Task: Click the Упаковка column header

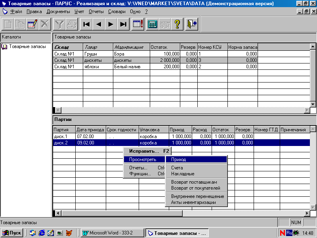Action: pyautogui.click(x=154, y=130)
